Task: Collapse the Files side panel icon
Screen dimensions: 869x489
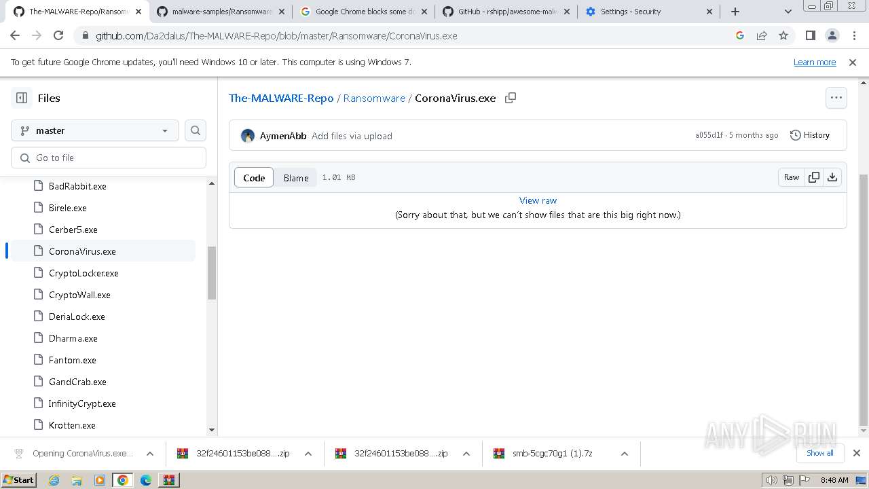Action: pyautogui.click(x=22, y=98)
